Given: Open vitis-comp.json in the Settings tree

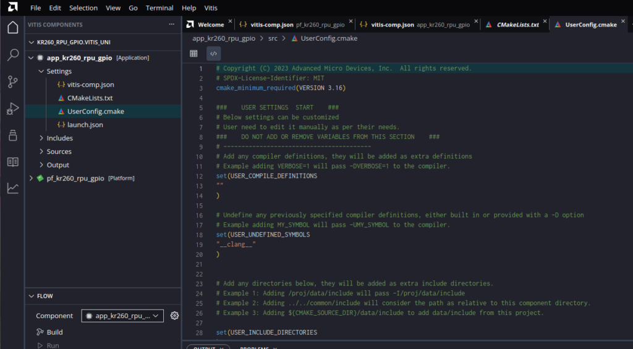Looking at the screenshot, I should point(90,85).
